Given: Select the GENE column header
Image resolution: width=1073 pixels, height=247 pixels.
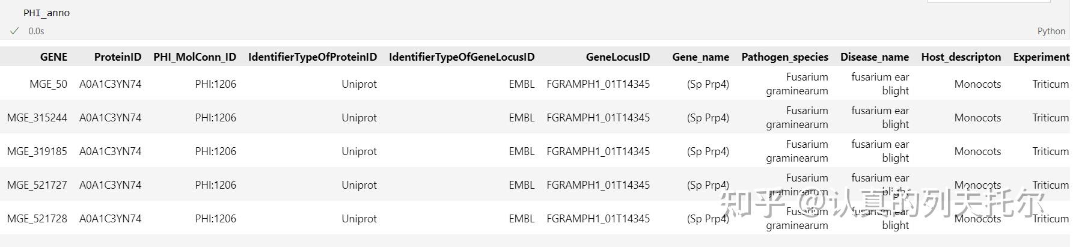Looking at the screenshot, I should point(53,57).
